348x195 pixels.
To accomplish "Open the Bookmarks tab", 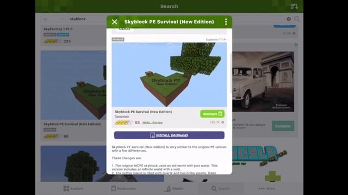I will coord(123,188).
